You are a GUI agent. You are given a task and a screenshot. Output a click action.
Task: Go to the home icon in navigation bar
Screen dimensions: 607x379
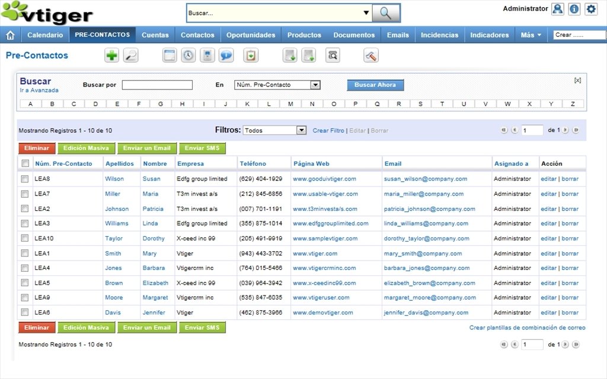coord(11,35)
